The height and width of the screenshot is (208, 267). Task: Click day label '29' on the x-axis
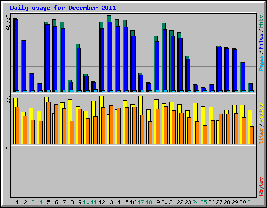[x=235, y=202]
